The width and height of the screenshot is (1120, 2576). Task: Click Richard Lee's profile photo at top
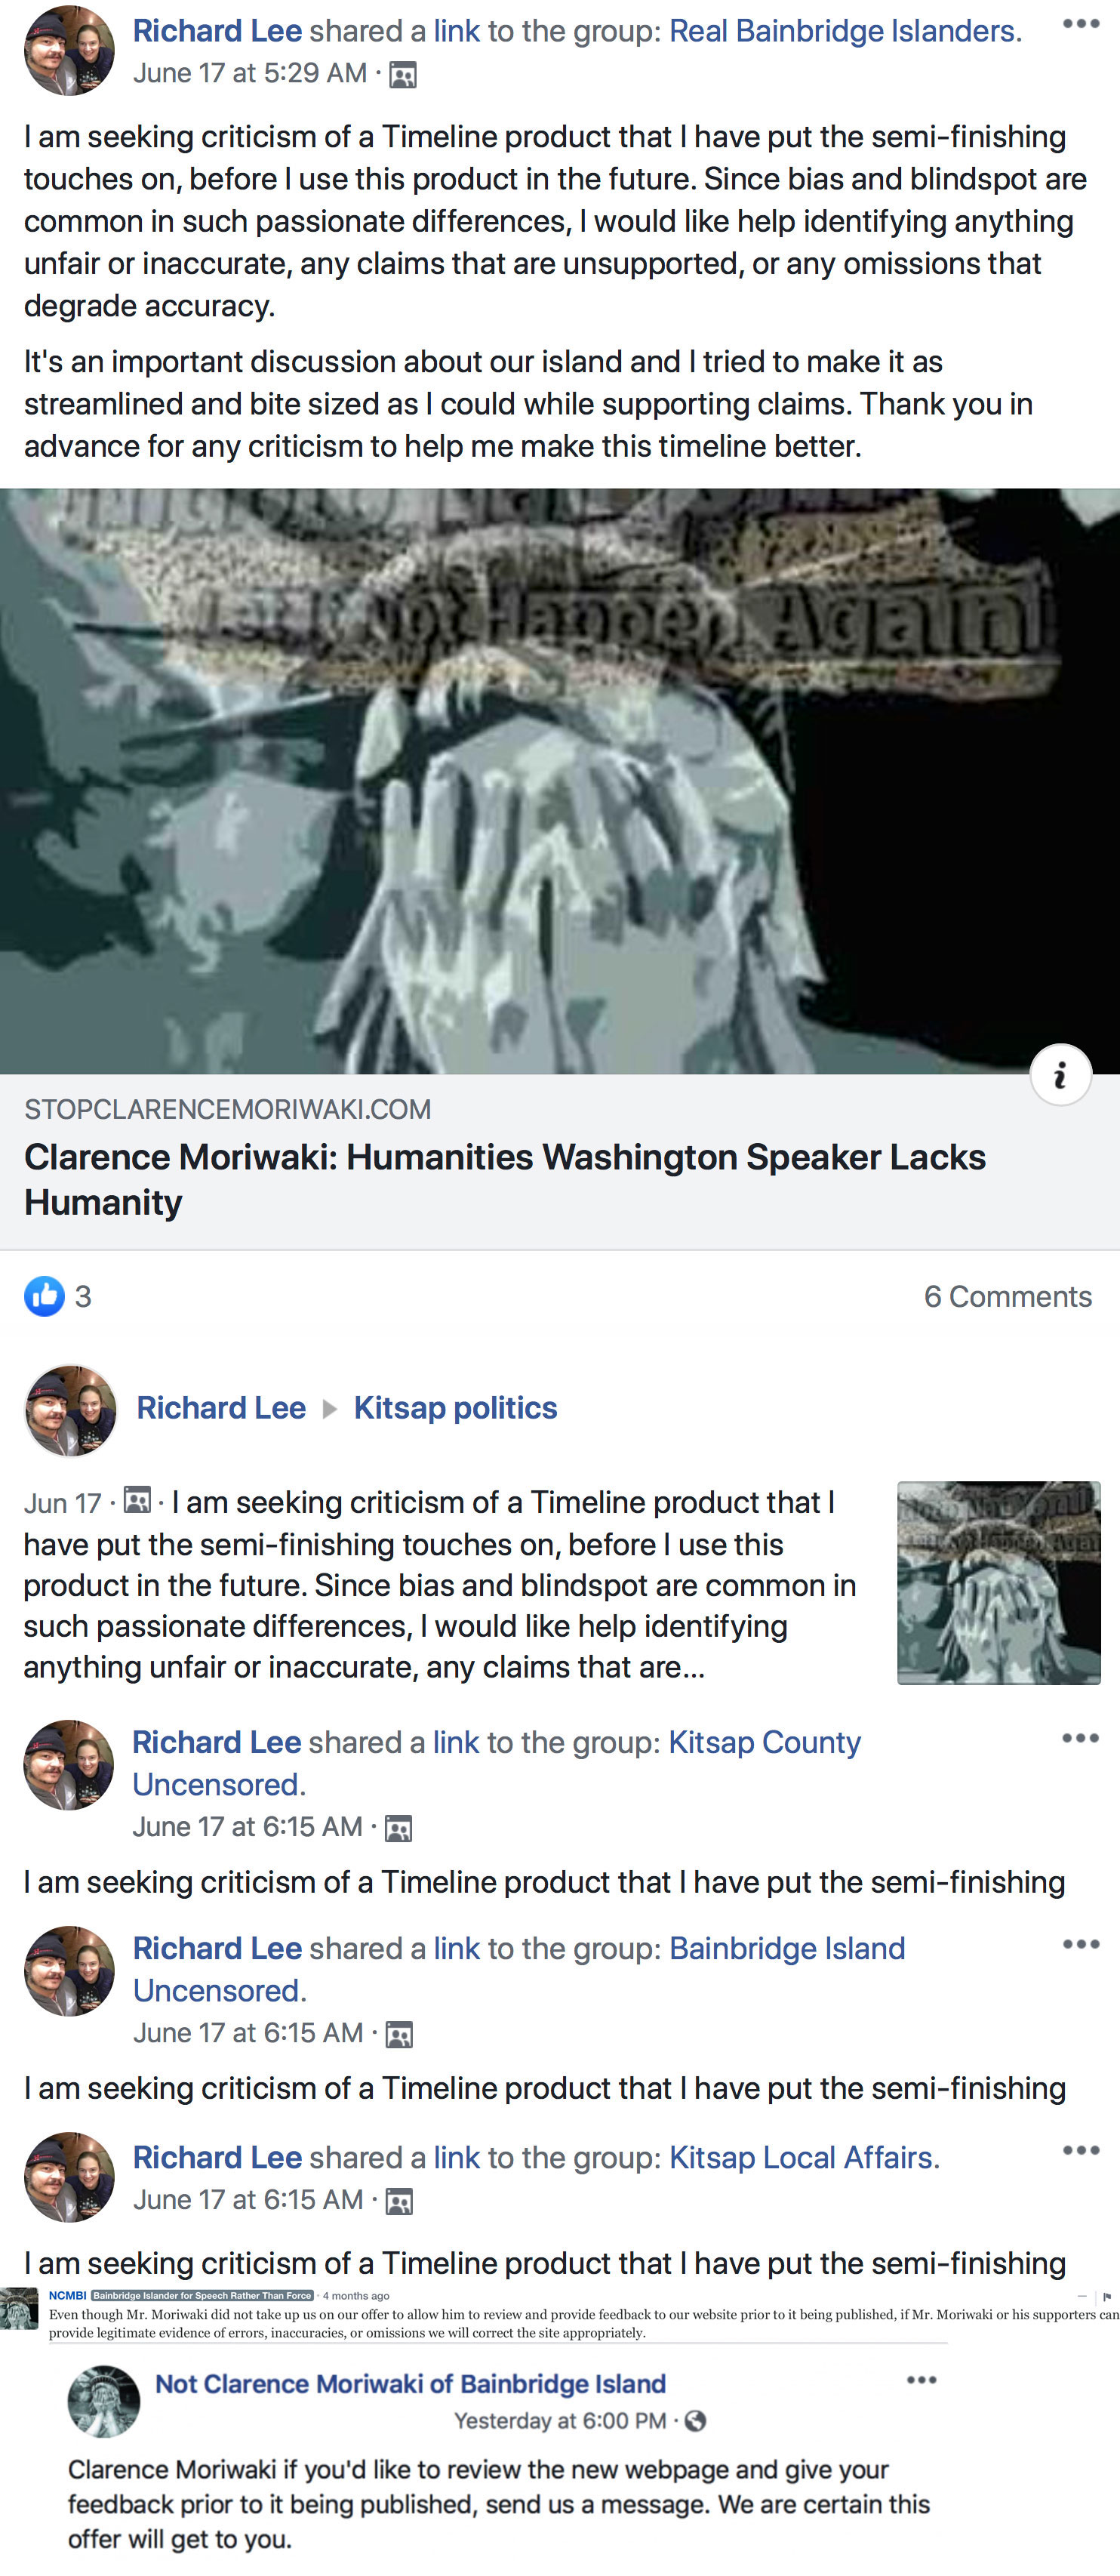tap(69, 50)
